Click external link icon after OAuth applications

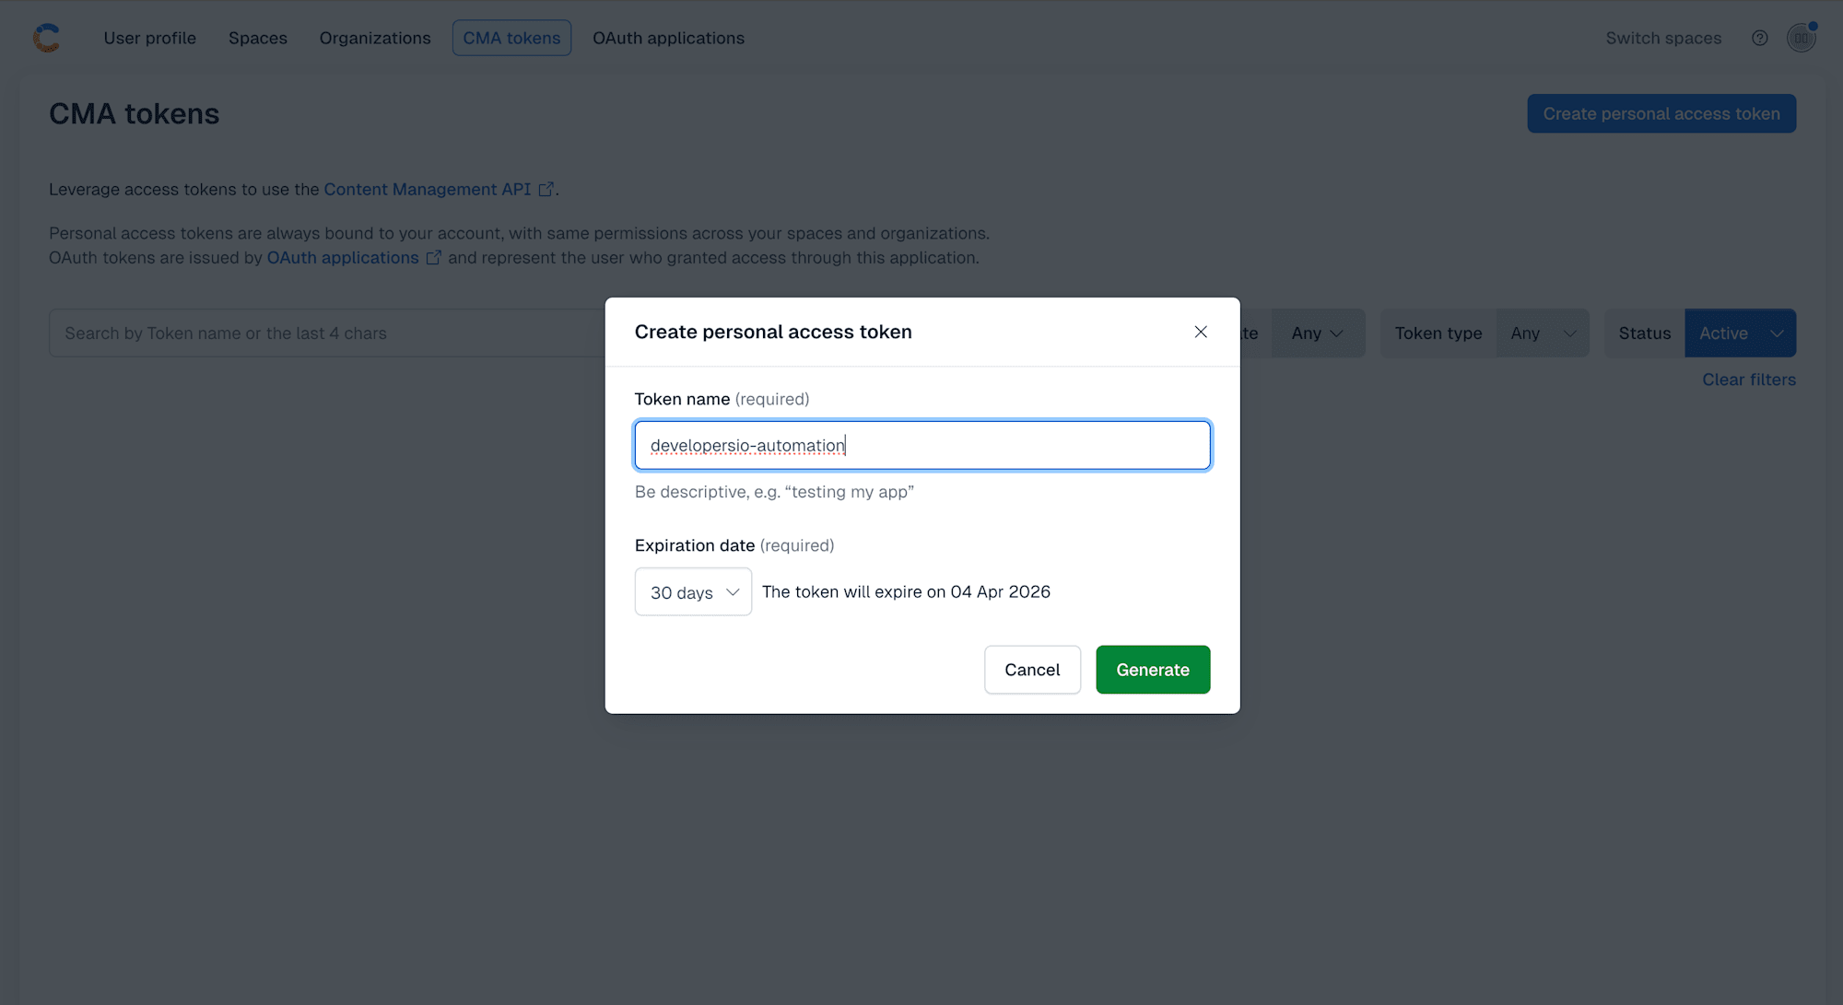click(433, 258)
